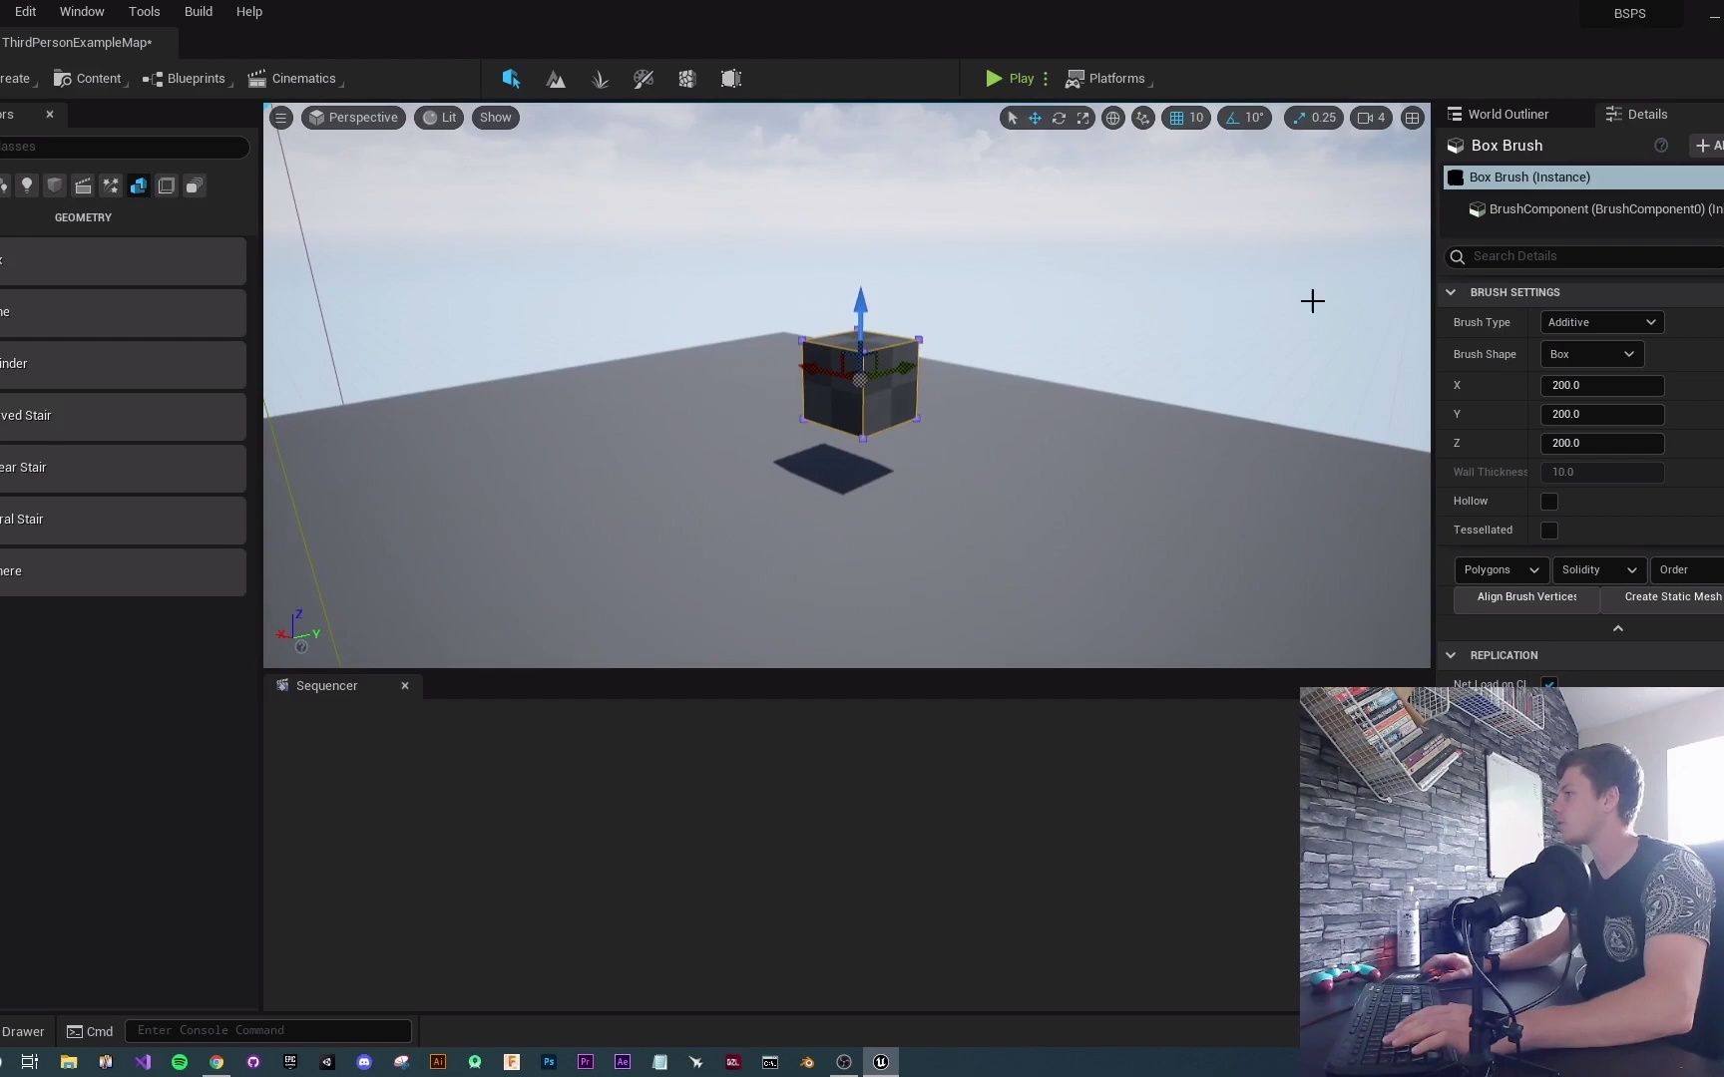Click the surface snapping globe icon

[x=1113, y=118]
